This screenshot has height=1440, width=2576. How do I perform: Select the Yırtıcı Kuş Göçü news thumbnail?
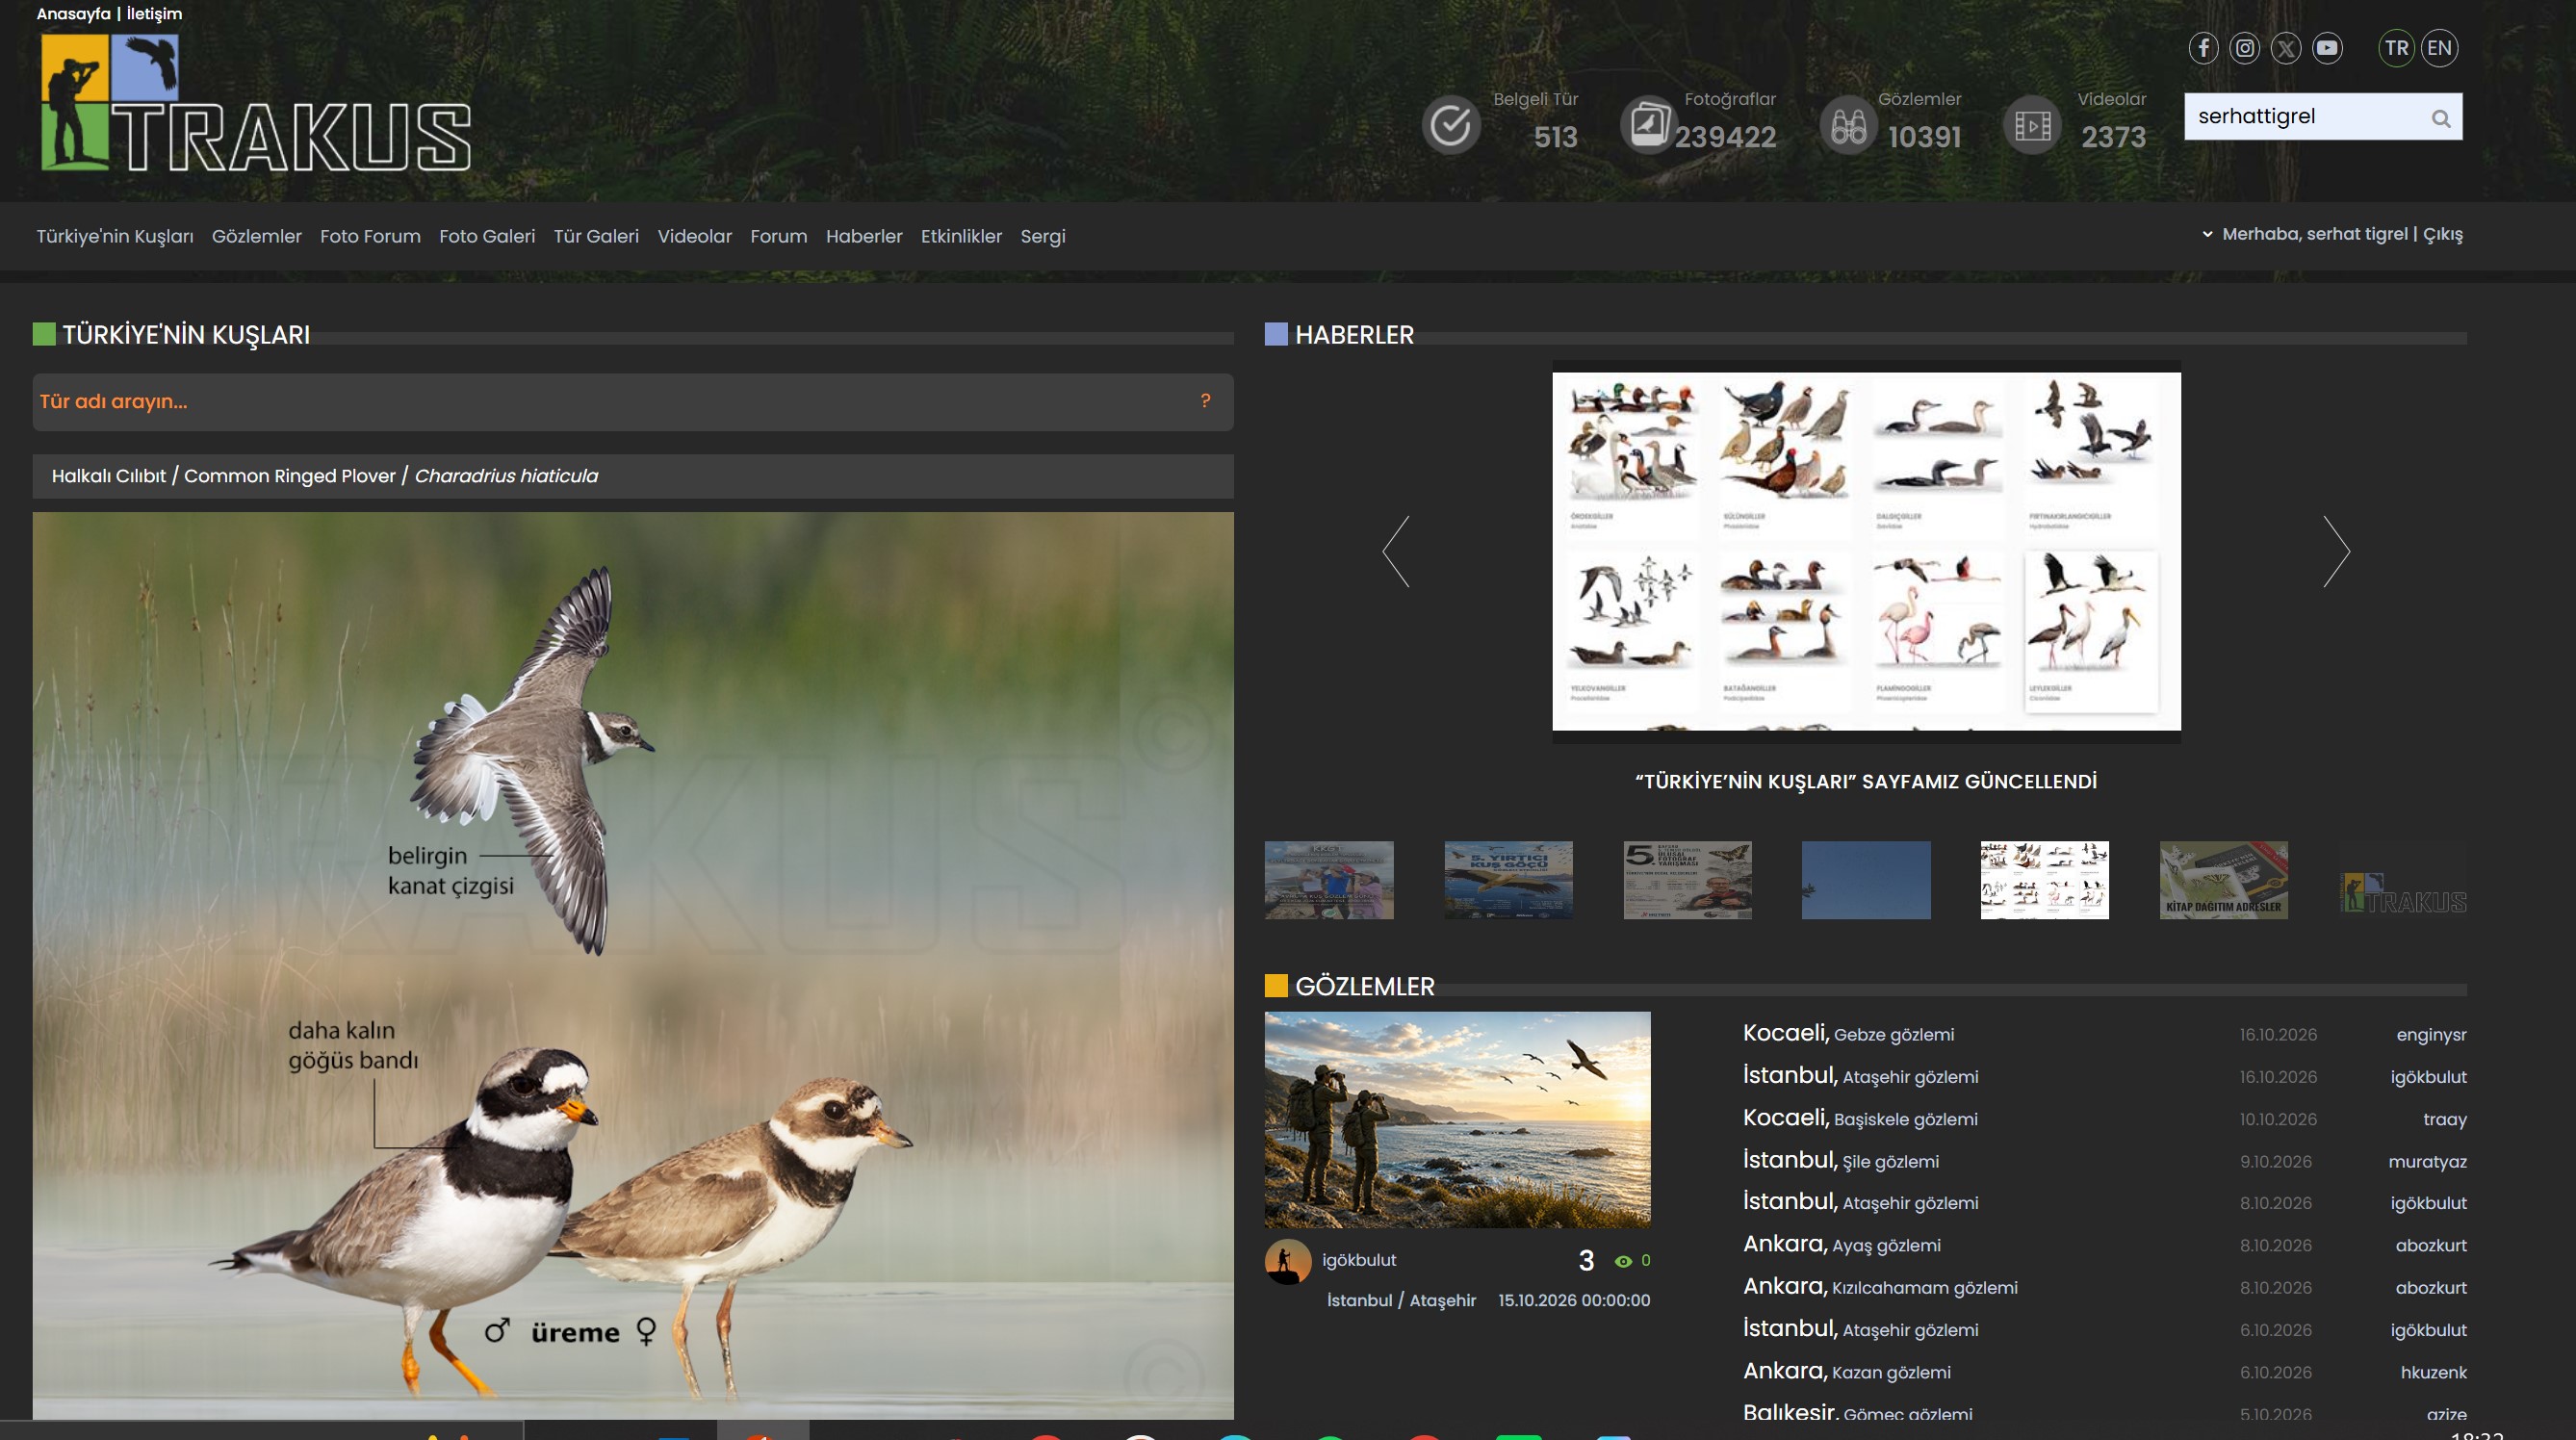(x=1508, y=880)
